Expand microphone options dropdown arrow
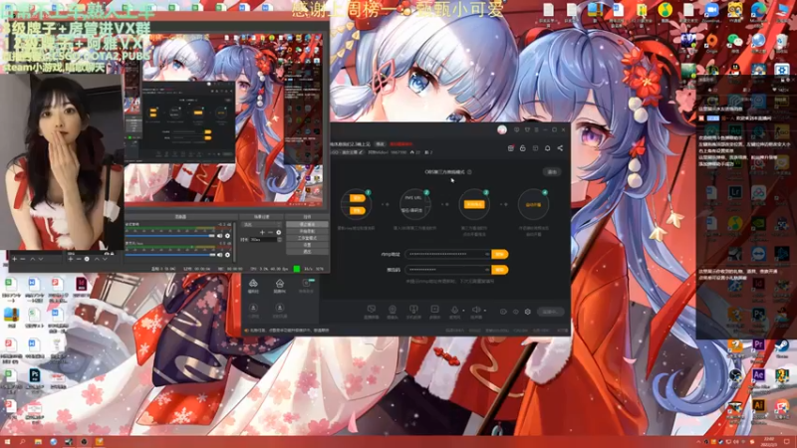Image resolution: width=797 pixels, height=448 pixels. [463, 311]
